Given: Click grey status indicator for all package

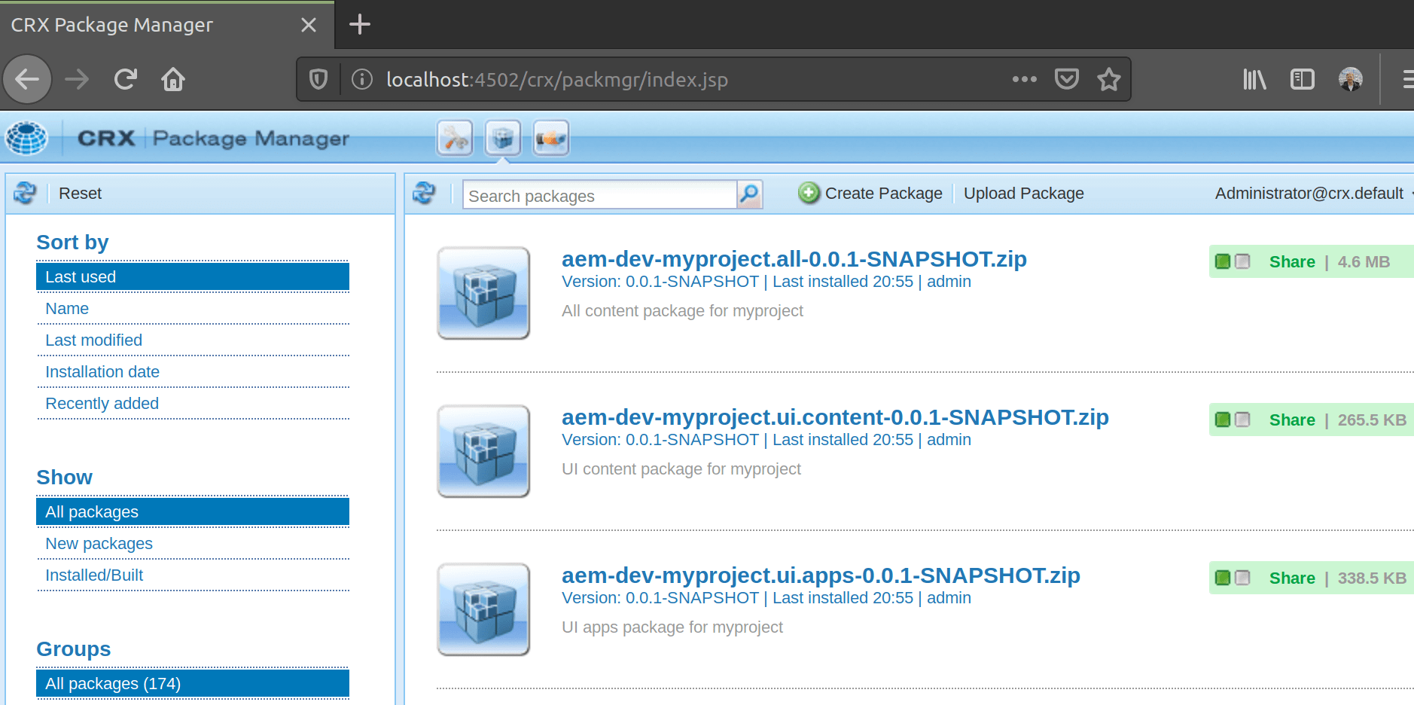Looking at the screenshot, I should (x=1242, y=261).
